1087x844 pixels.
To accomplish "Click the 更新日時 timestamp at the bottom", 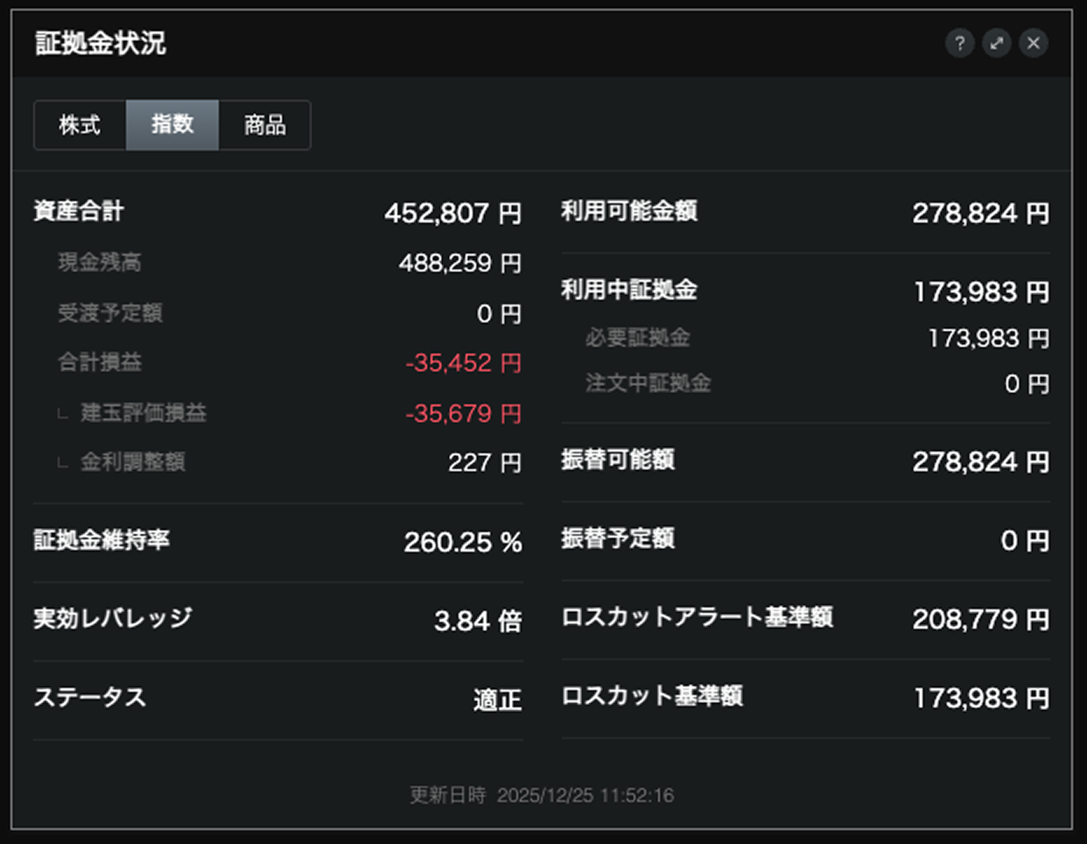I will (x=542, y=795).
